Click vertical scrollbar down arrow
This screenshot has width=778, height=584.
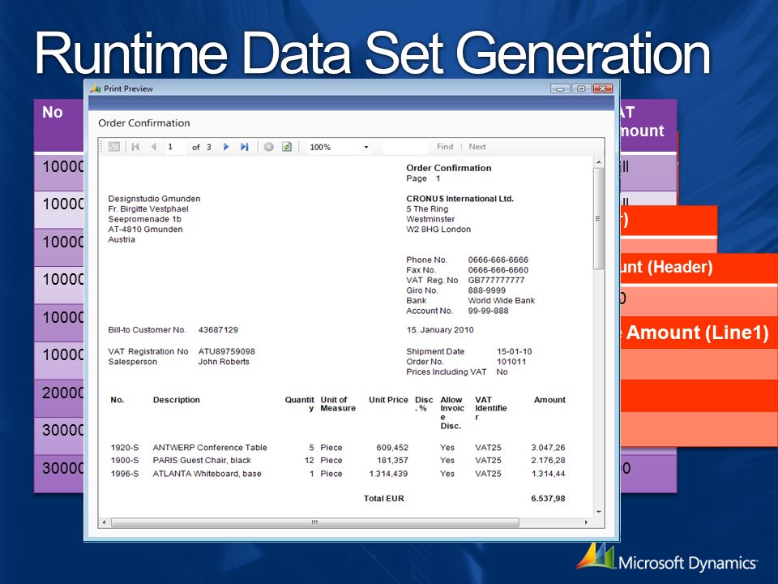pyautogui.click(x=598, y=512)
